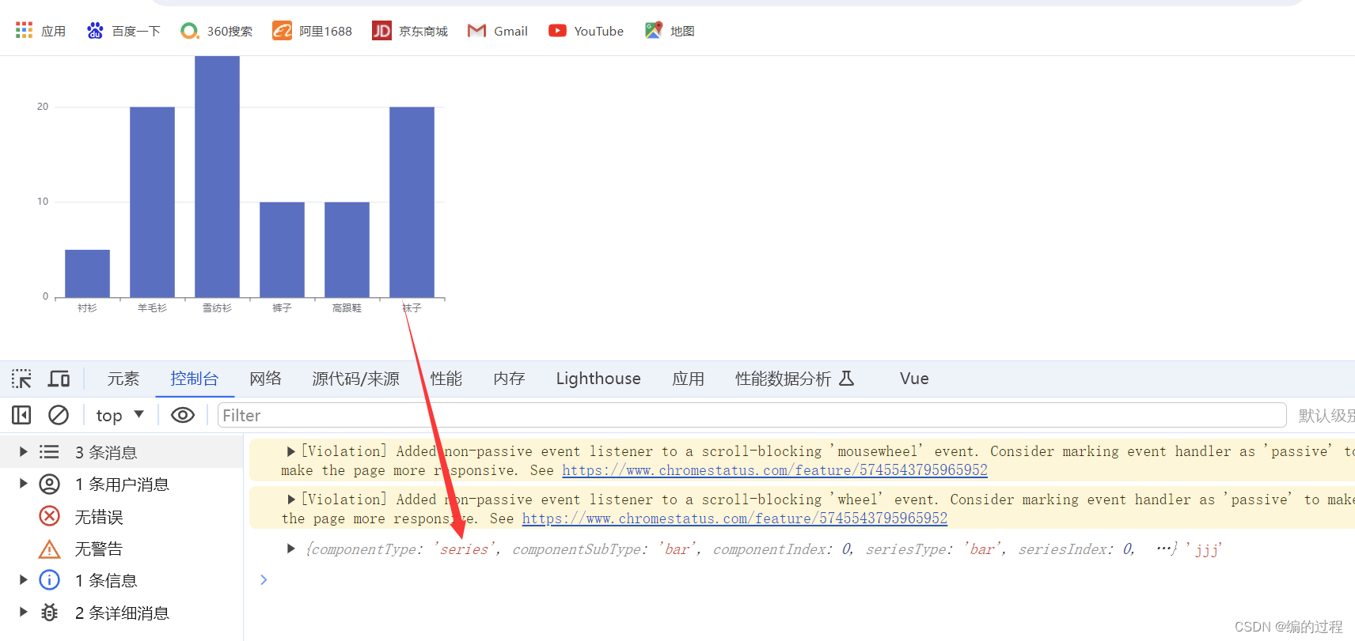Image resolution: width=1355 pixels, height=641 pixels.
Task: Open the 京东商城 bookmark
Action: point(410,31)
